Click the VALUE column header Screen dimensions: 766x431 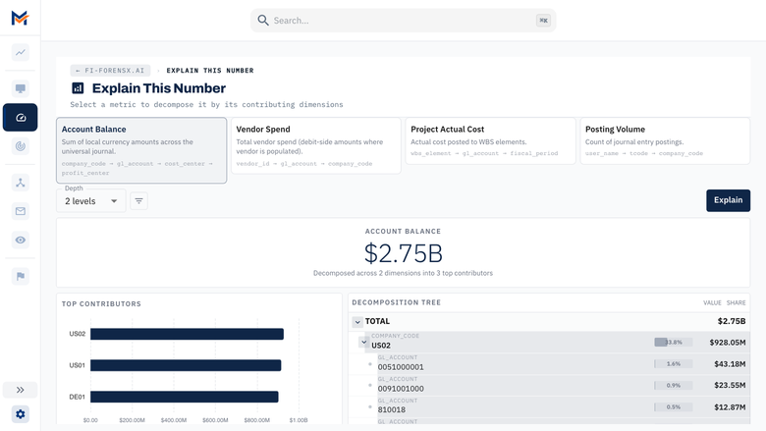point(712,302)
